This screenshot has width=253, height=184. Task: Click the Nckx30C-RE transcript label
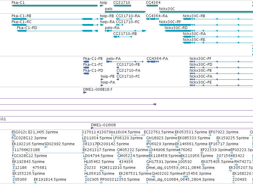[x=194, y=40]
